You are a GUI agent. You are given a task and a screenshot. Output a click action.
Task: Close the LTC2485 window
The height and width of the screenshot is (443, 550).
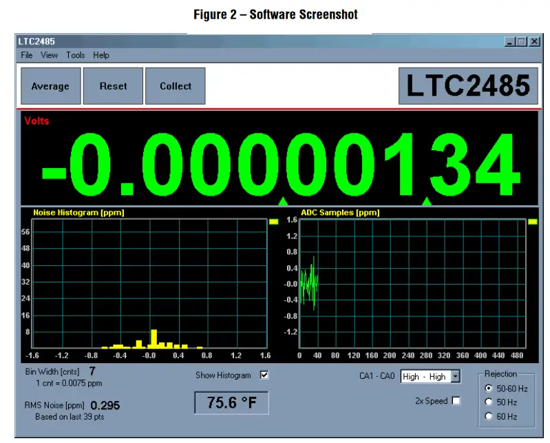pos(535,41)
